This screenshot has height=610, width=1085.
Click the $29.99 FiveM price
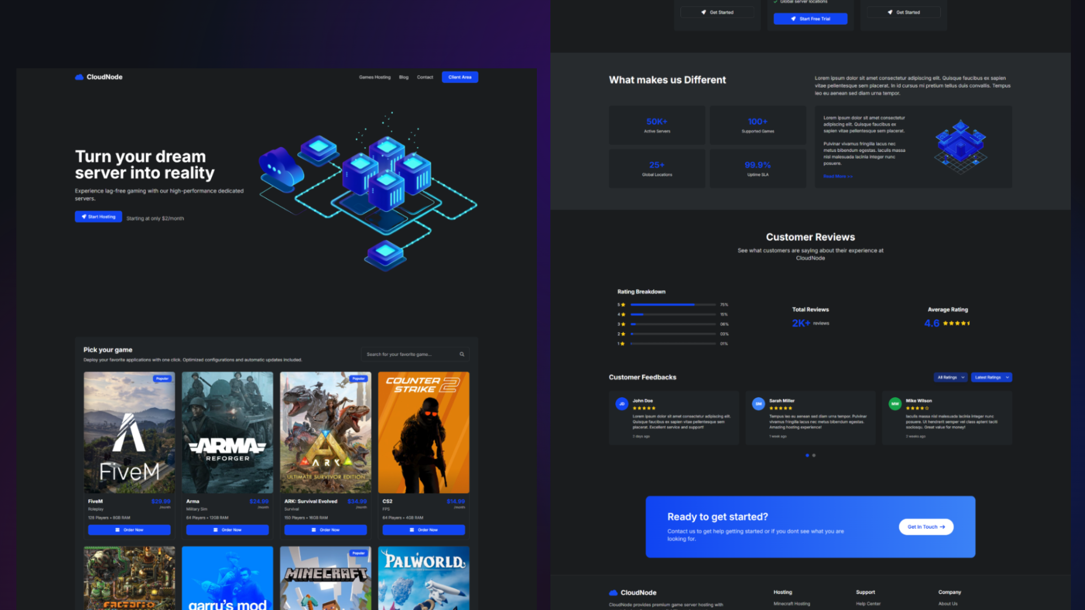(160, 502)
